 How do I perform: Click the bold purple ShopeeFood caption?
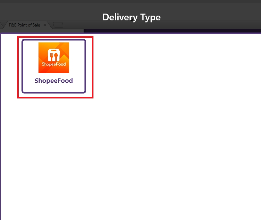coord(54,81)
